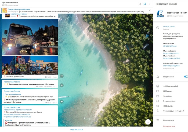View the 4990 ссылок shared links
The height and width of the screenshot is (132, 188).
168,106
